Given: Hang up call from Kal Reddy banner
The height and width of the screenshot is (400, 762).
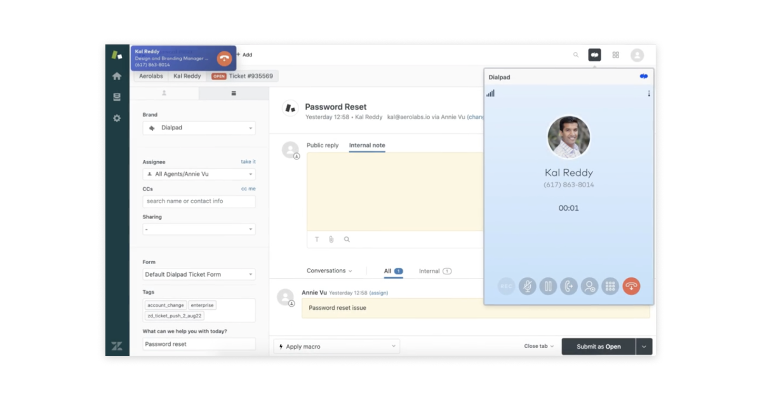Looking at the screenshot, I should click(224, 58).
